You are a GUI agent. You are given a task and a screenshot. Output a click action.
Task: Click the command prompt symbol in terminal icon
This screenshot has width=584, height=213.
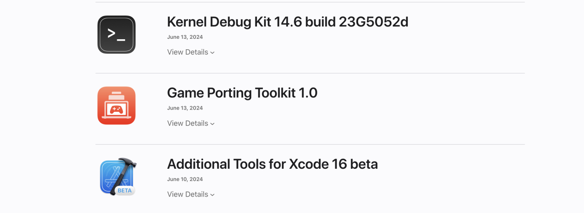[x=116, y=34]
